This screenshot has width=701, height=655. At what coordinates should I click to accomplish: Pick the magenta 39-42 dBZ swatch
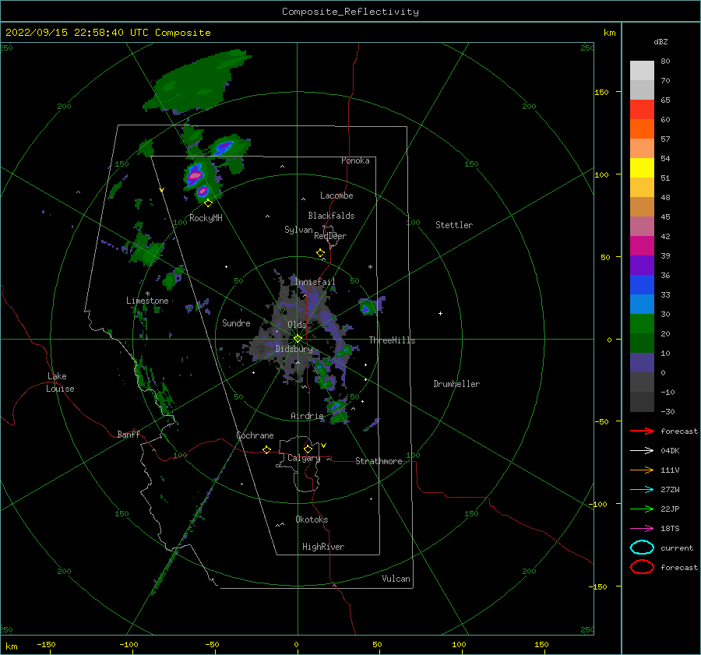(x=642, y=246)
